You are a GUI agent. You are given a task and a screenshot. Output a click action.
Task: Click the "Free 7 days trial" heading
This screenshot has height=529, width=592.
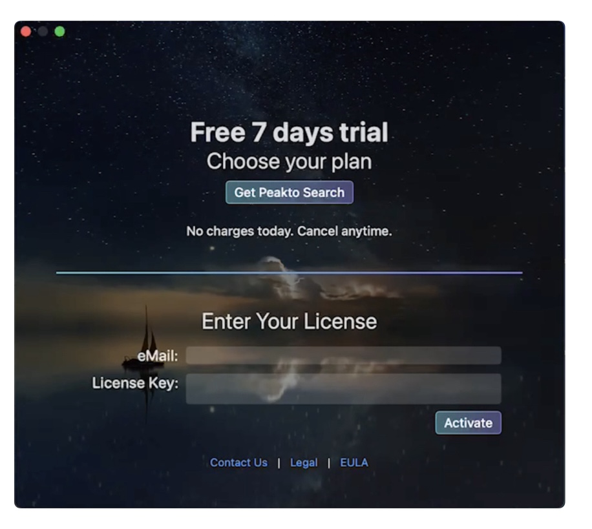click(289, 132)
